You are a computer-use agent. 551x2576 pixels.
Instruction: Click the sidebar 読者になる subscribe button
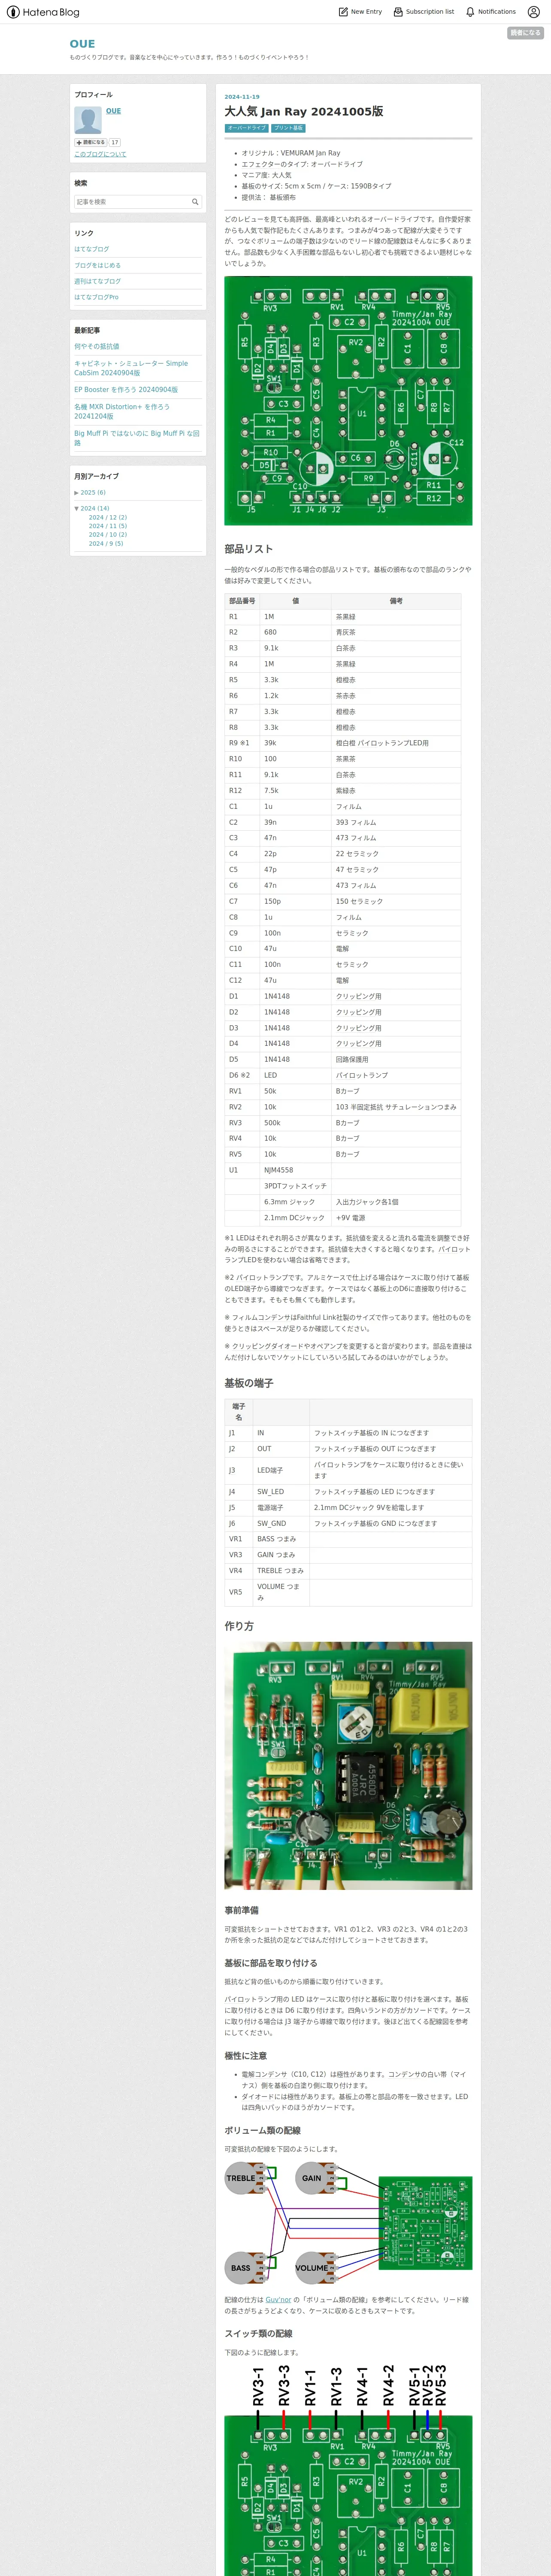[90, 142]
